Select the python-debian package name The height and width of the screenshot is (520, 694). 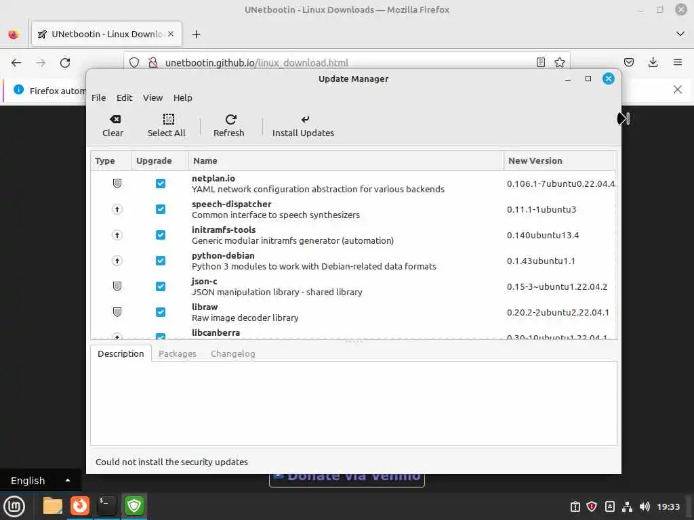coord(223,255)
